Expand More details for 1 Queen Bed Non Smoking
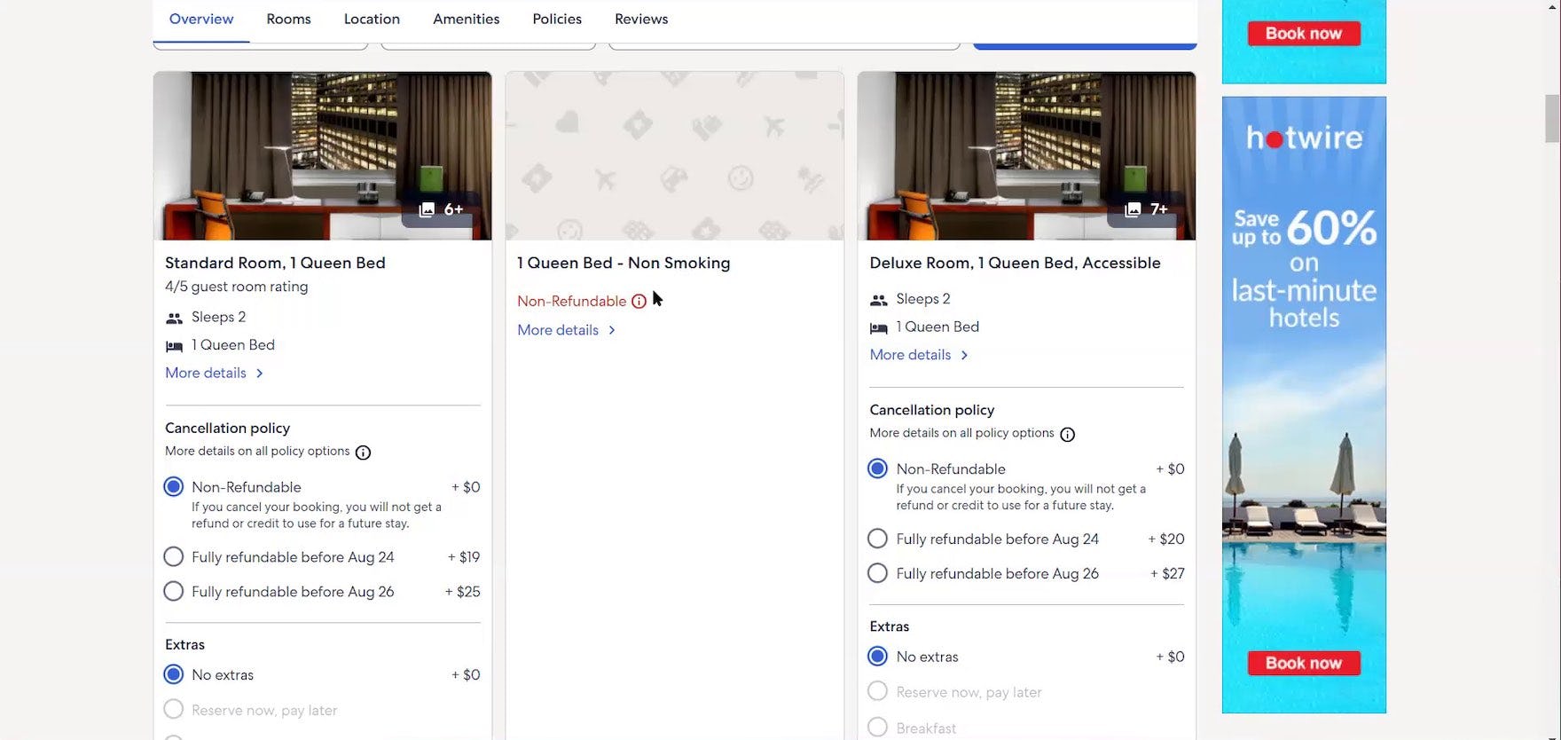This screenshot has height=740, width=1561. [566, 330]
